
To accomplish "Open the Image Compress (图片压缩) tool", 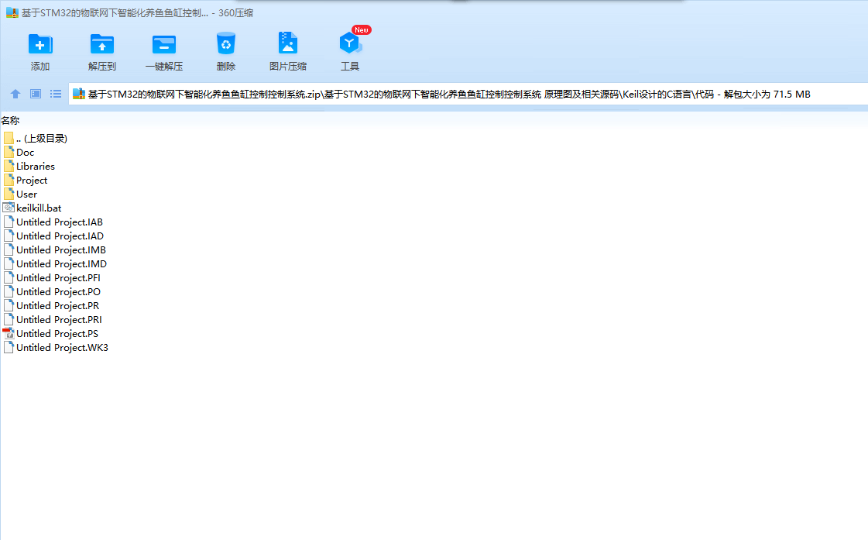I will [288, 43].
